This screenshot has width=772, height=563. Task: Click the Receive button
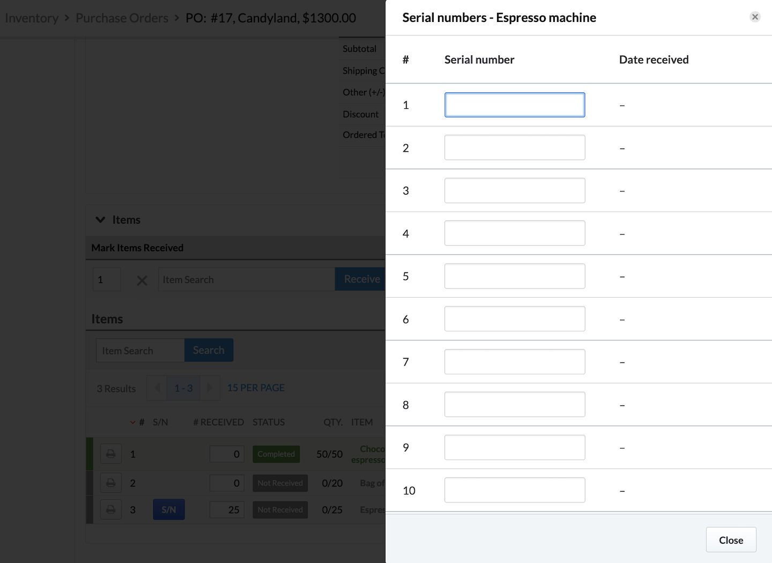pyautogui.click(x=361, y=279)
